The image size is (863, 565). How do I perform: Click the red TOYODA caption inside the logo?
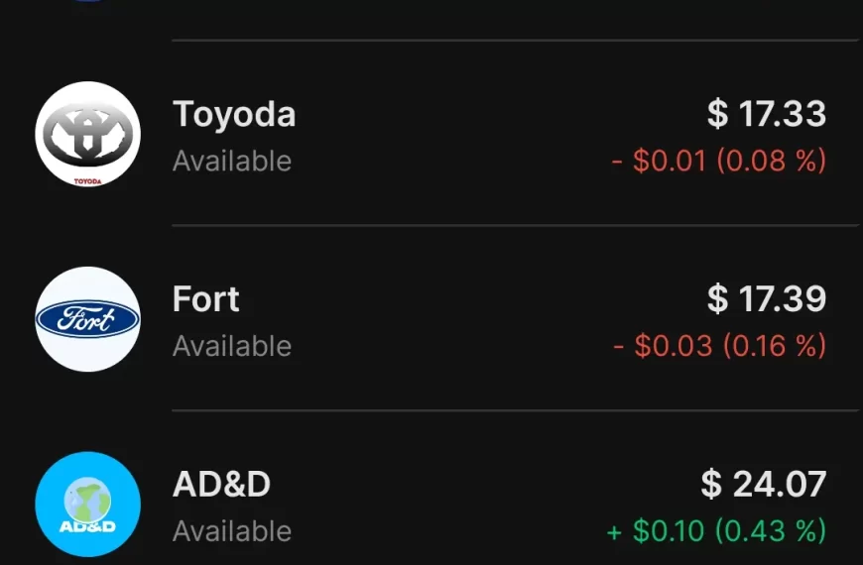pyautogui.click(x=88, y=180)
